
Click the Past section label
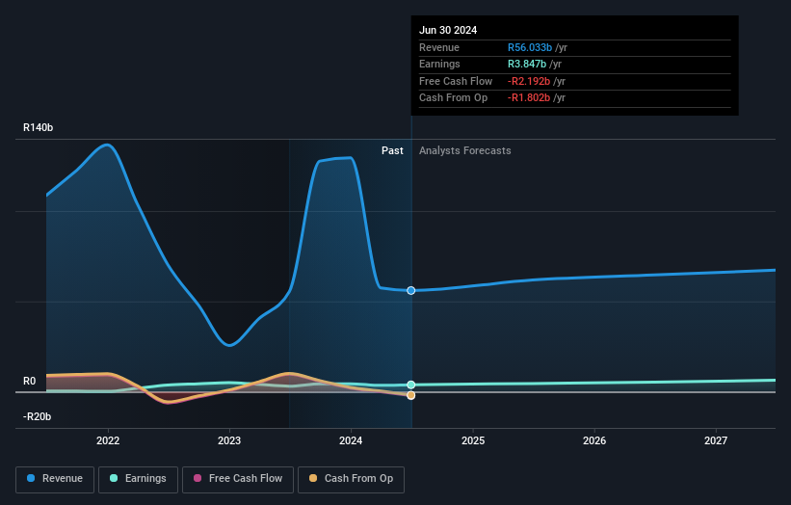pyautogui.click(x=392, y=151)
